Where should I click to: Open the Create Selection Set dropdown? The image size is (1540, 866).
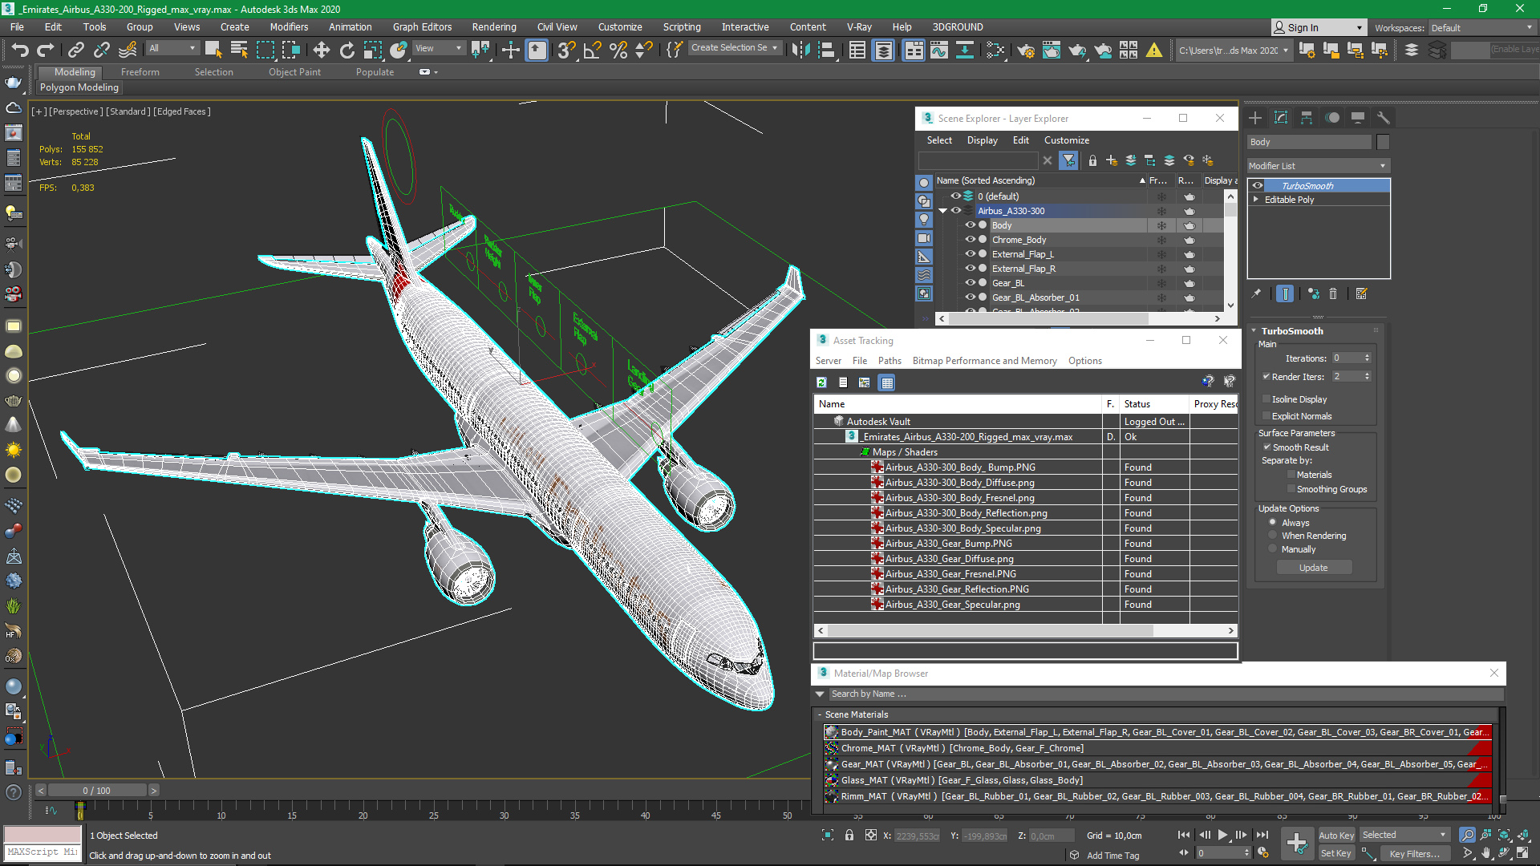pos(735,48)
